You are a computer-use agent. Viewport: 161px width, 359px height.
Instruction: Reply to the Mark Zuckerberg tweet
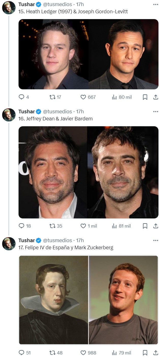pyautogui.click(x=22, y=353)
